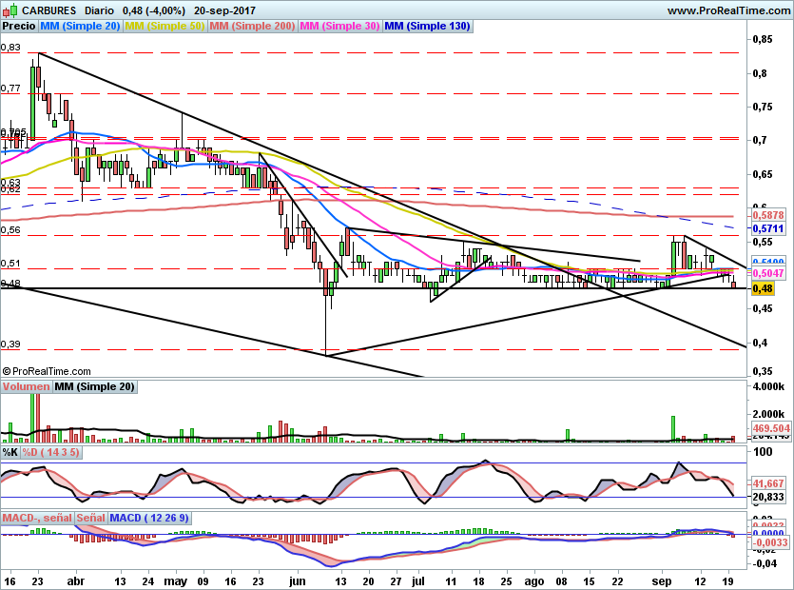
Task: Toggle the yellow MM (Simple 50) label
Action: click(165, 27)
